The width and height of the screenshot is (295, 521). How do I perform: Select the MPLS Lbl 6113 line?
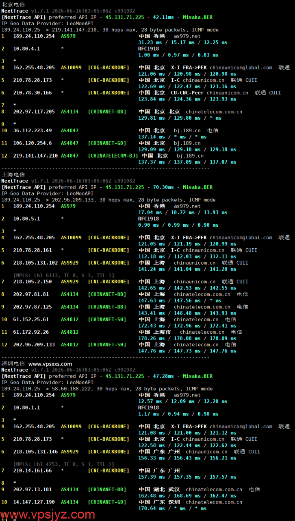click(x=64, y=276)
